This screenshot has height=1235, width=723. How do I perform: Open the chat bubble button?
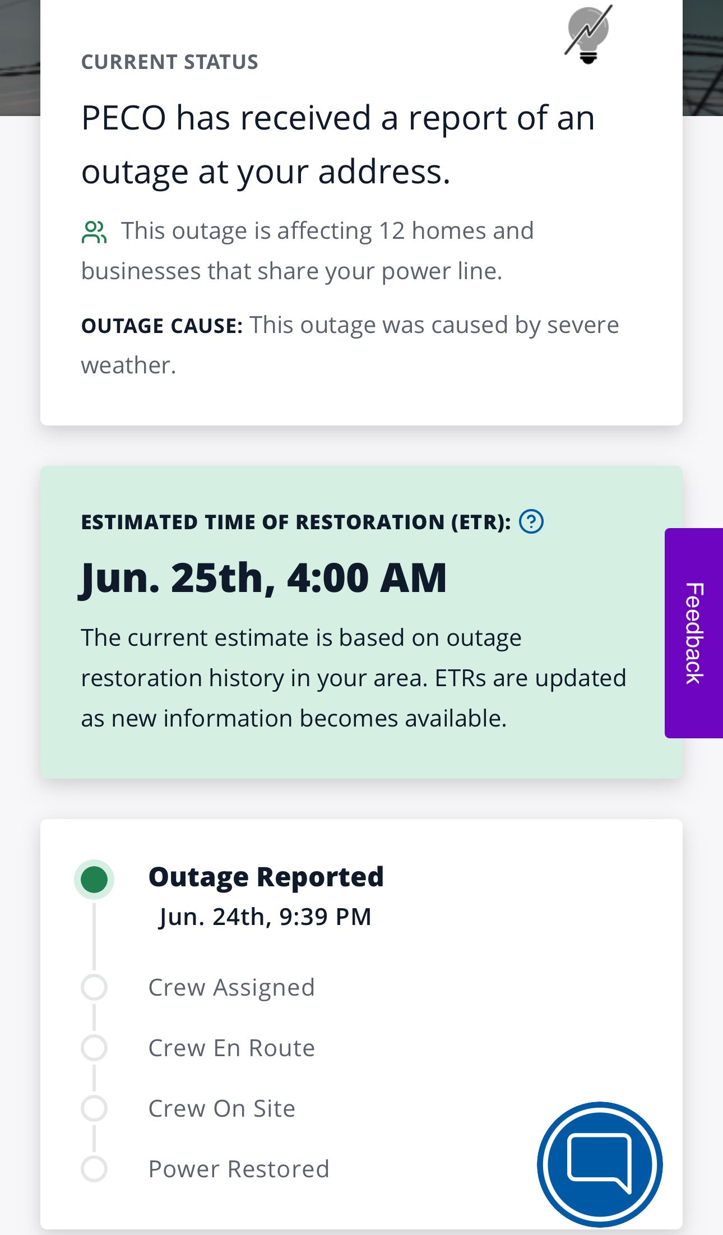(x=600, y=1164)
